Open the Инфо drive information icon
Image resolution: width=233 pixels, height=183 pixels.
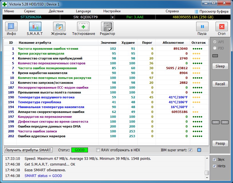click(11, 27)
